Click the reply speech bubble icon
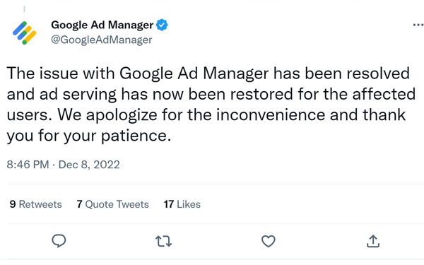The height and width of the screenshot is (265, 424). [59, 241]
